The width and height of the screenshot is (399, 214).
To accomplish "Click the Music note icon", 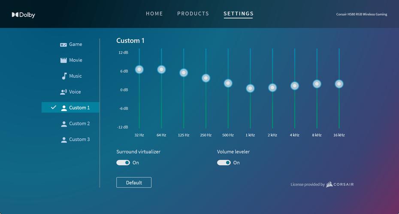I will point(64,76).
